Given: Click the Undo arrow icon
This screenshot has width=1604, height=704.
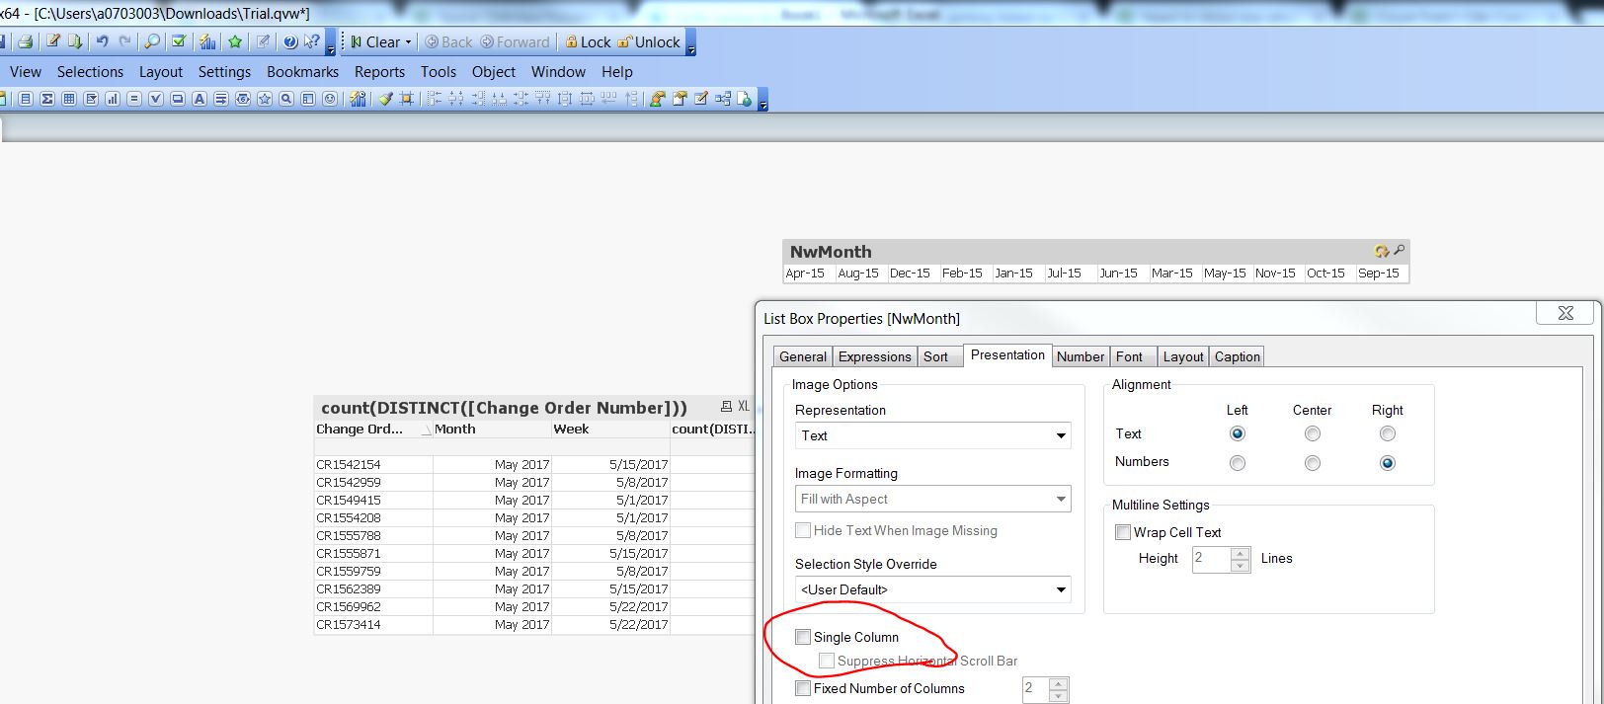Looking at the screenshot, I should 102,41.
